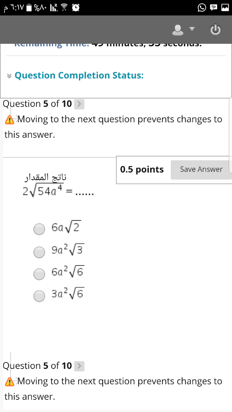Screen dimensions: 232x412
Task: Select answer 9a²√3 radio button
Action: click(x=39, y=253)
